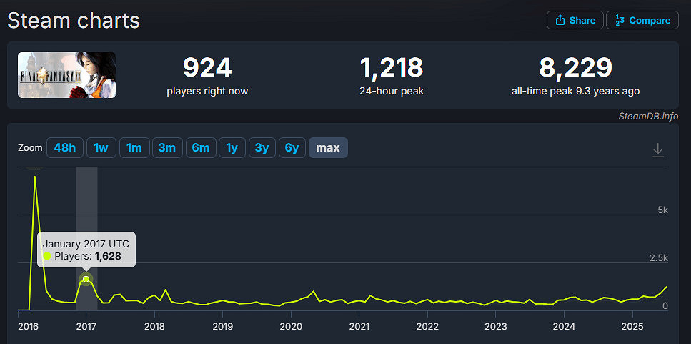Zoom chart to 1y
The image size is (691, 344).
[x=232, y=148]
